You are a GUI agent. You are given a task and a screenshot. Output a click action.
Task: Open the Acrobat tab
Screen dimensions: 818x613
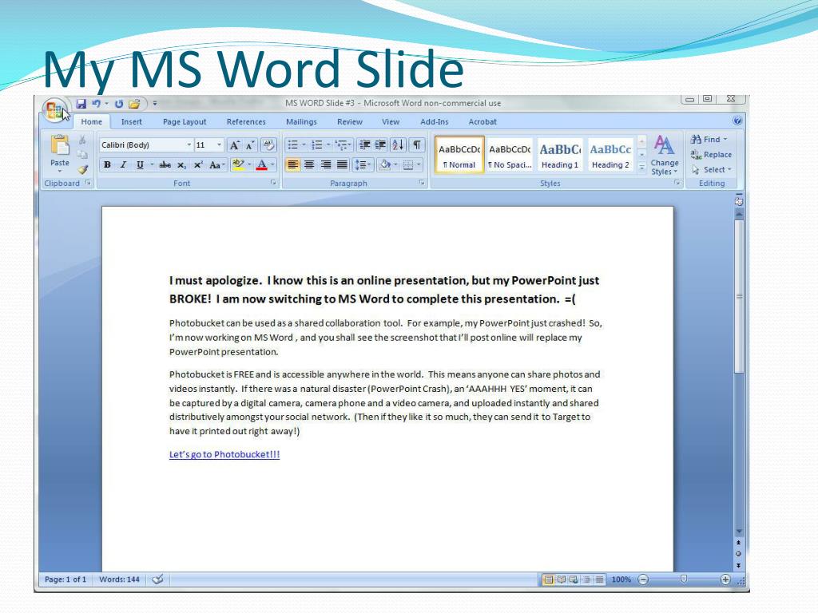(x=482, y=121)
